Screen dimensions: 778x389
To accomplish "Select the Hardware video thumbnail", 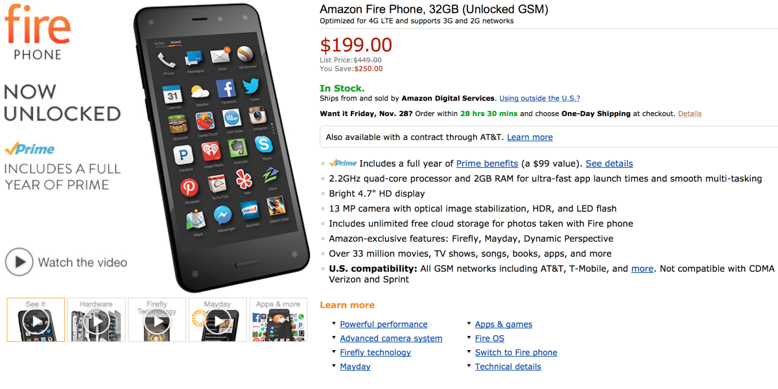I will point(97,320).
